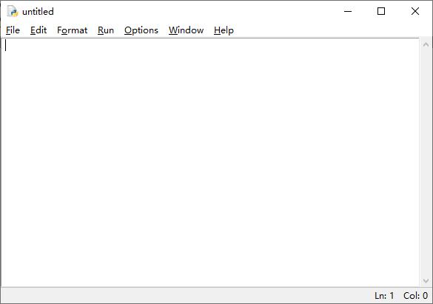433x304 pixels.
Task: Show the Window menu
Action: [186, 30]
